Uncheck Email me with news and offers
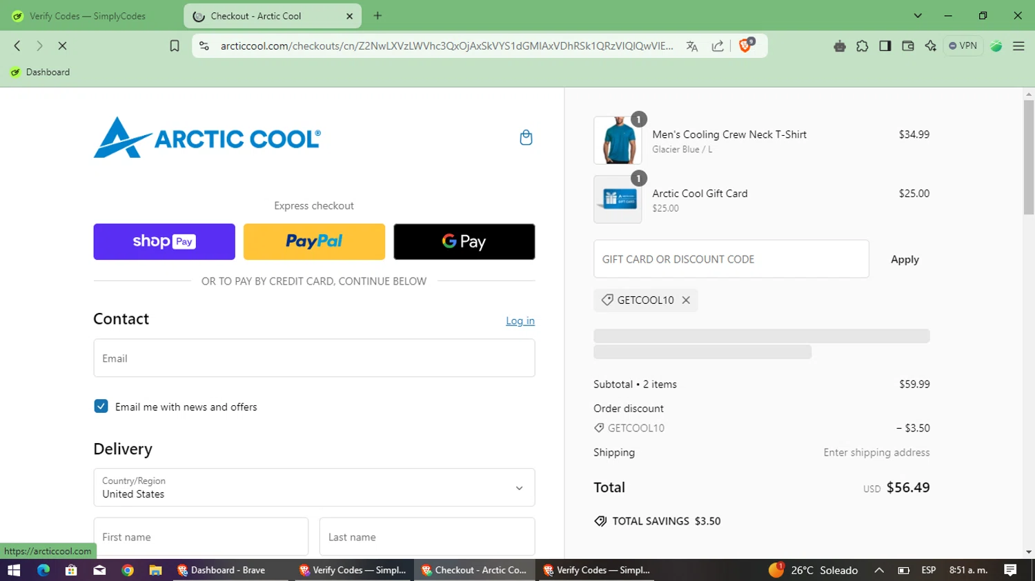This screenshot has height=581, width=1035. pyautogui.click(x=101, y=406)
